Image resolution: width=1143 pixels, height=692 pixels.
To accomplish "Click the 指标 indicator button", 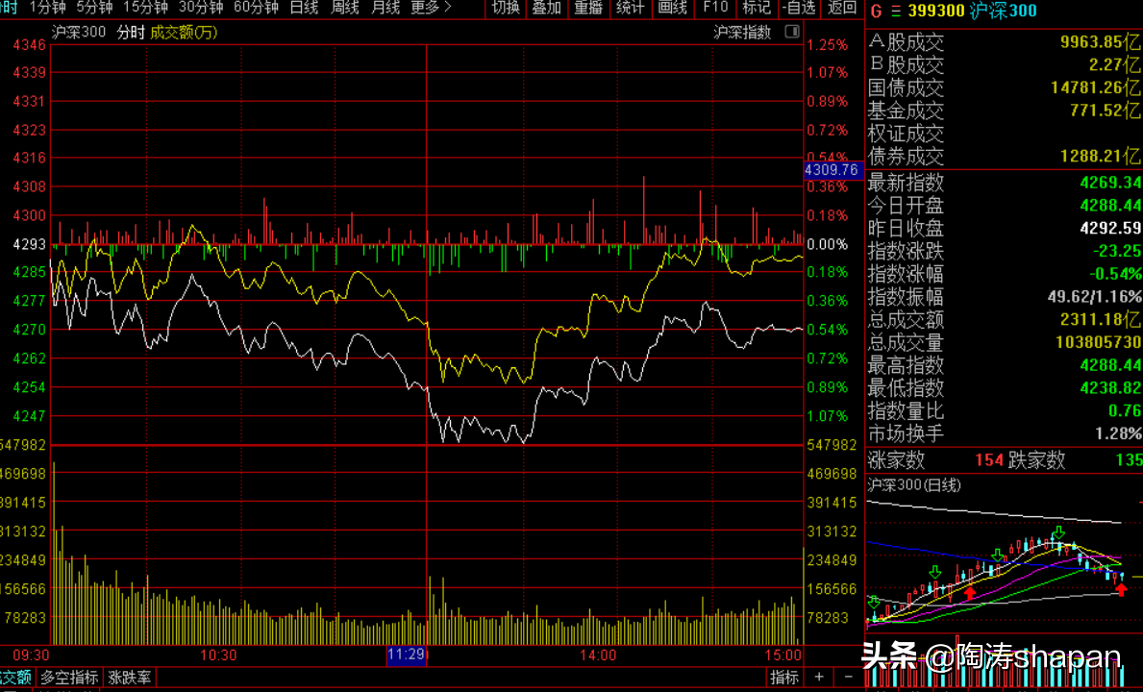I will tap(784, 678).
